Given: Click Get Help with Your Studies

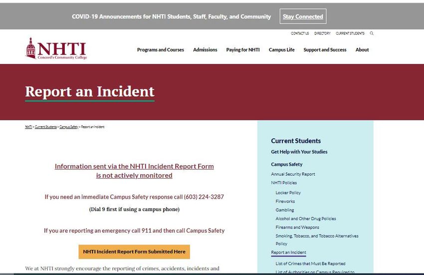Looking at the screenshot, I should point(299,152).
